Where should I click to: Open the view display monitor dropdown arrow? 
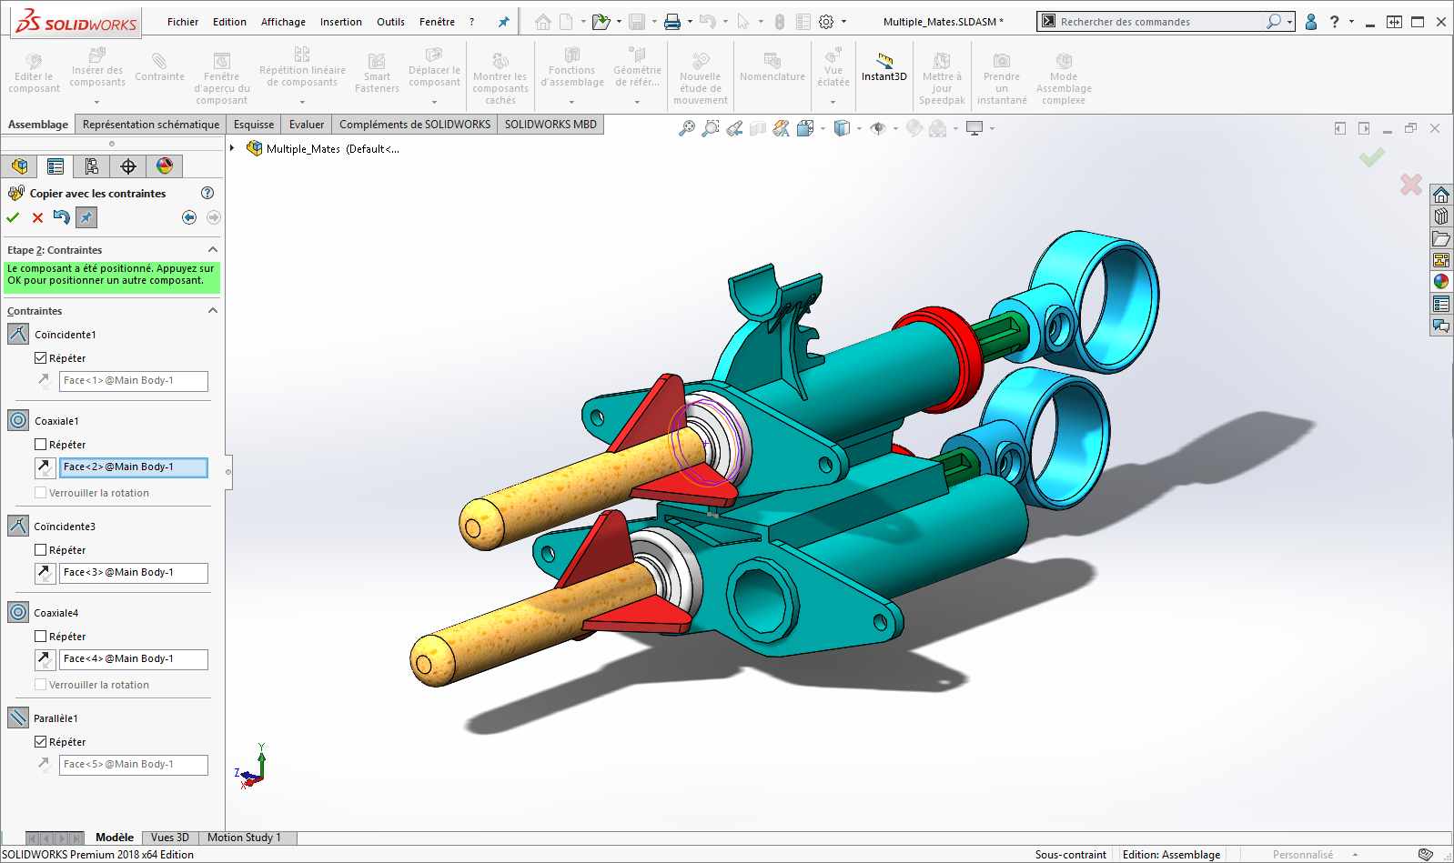click(x=992, y=128)
